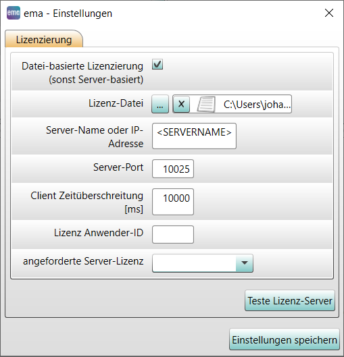344x357 pixels.
Task: Clear the selected license file with X
Action: (x=181, y=104)
